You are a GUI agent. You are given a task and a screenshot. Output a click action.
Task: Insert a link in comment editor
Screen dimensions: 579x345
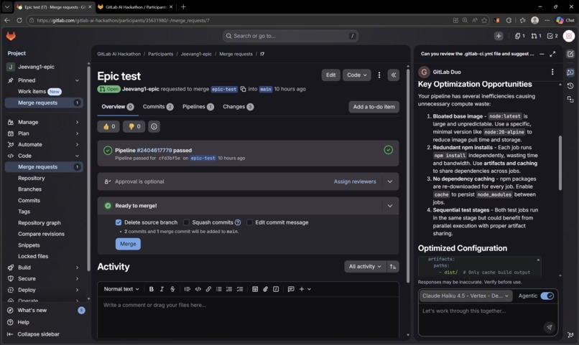[208, 289]
